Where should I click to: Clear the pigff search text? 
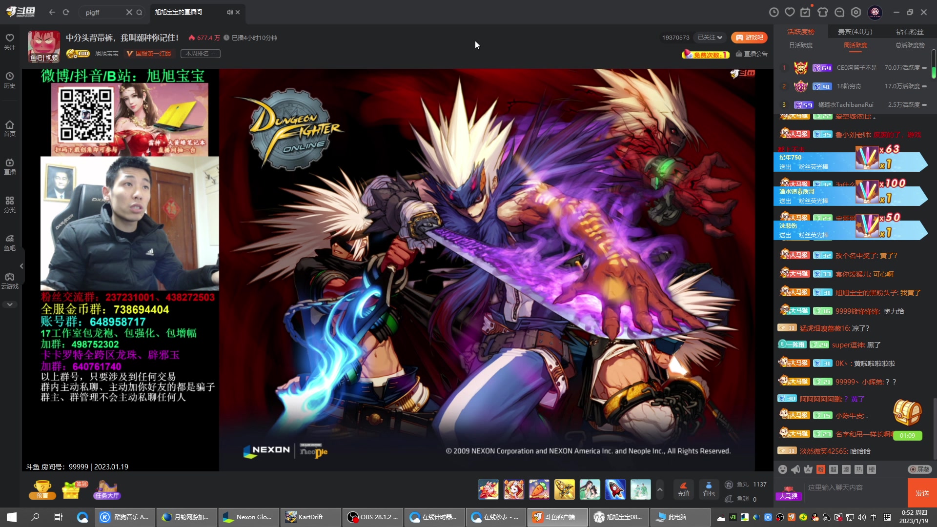click(x=129, y=12)
